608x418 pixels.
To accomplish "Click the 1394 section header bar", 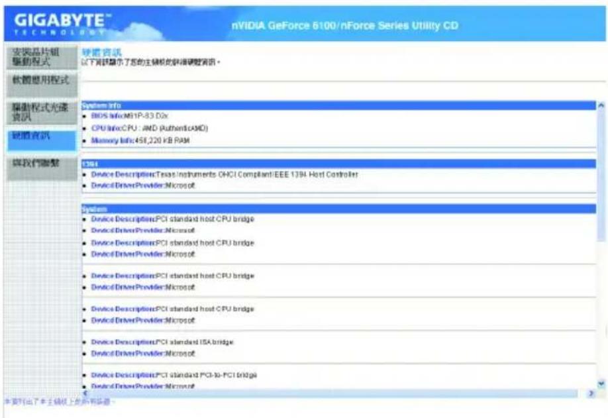I will (338, 164).
